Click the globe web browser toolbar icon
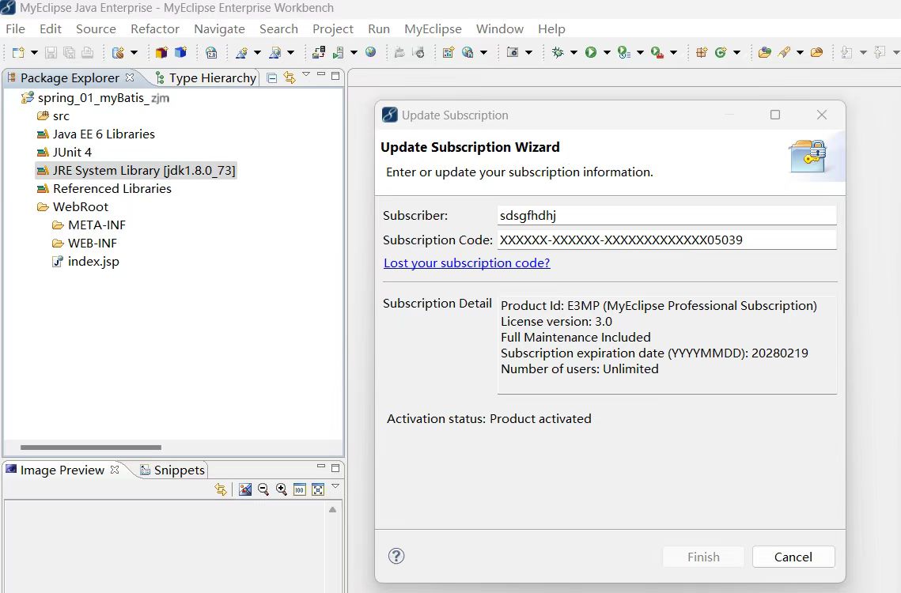901x593 pixels. tap(371, 52)
